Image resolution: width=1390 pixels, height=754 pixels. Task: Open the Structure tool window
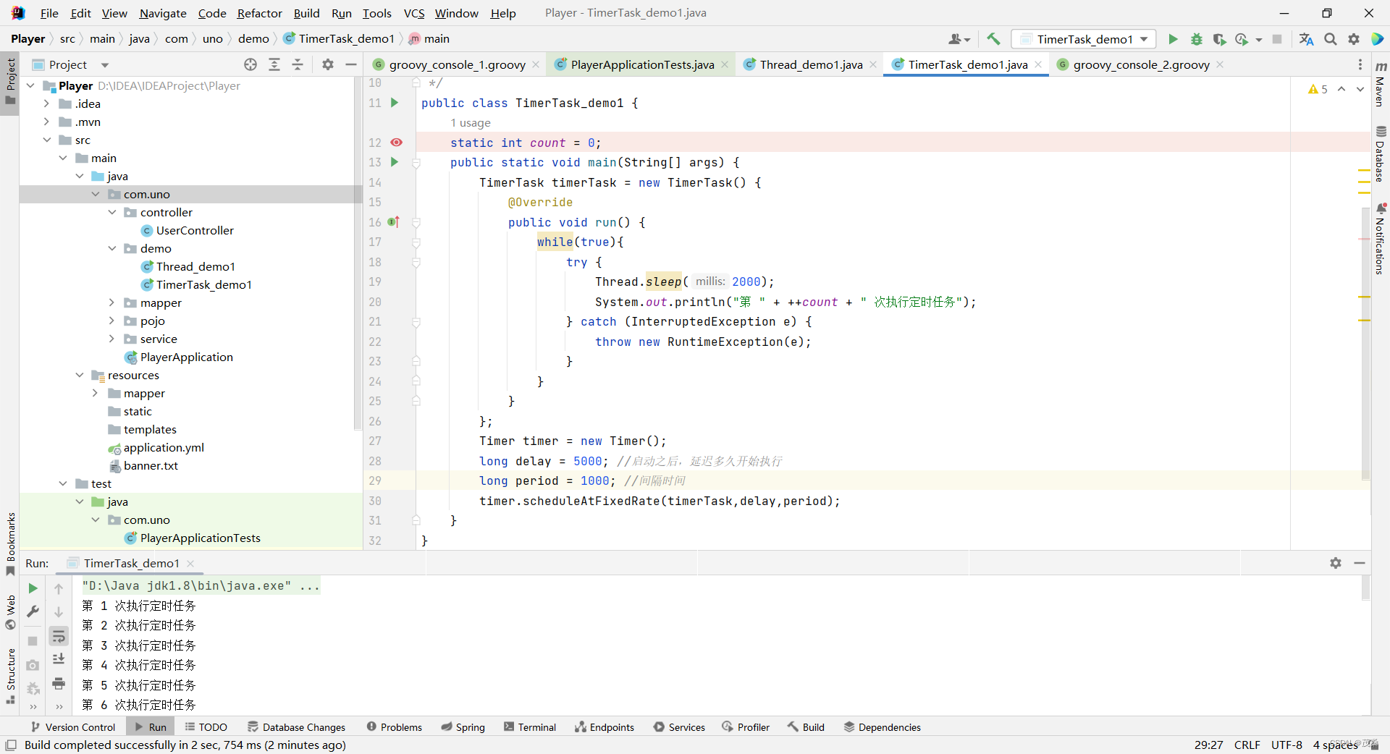(11, 675)
